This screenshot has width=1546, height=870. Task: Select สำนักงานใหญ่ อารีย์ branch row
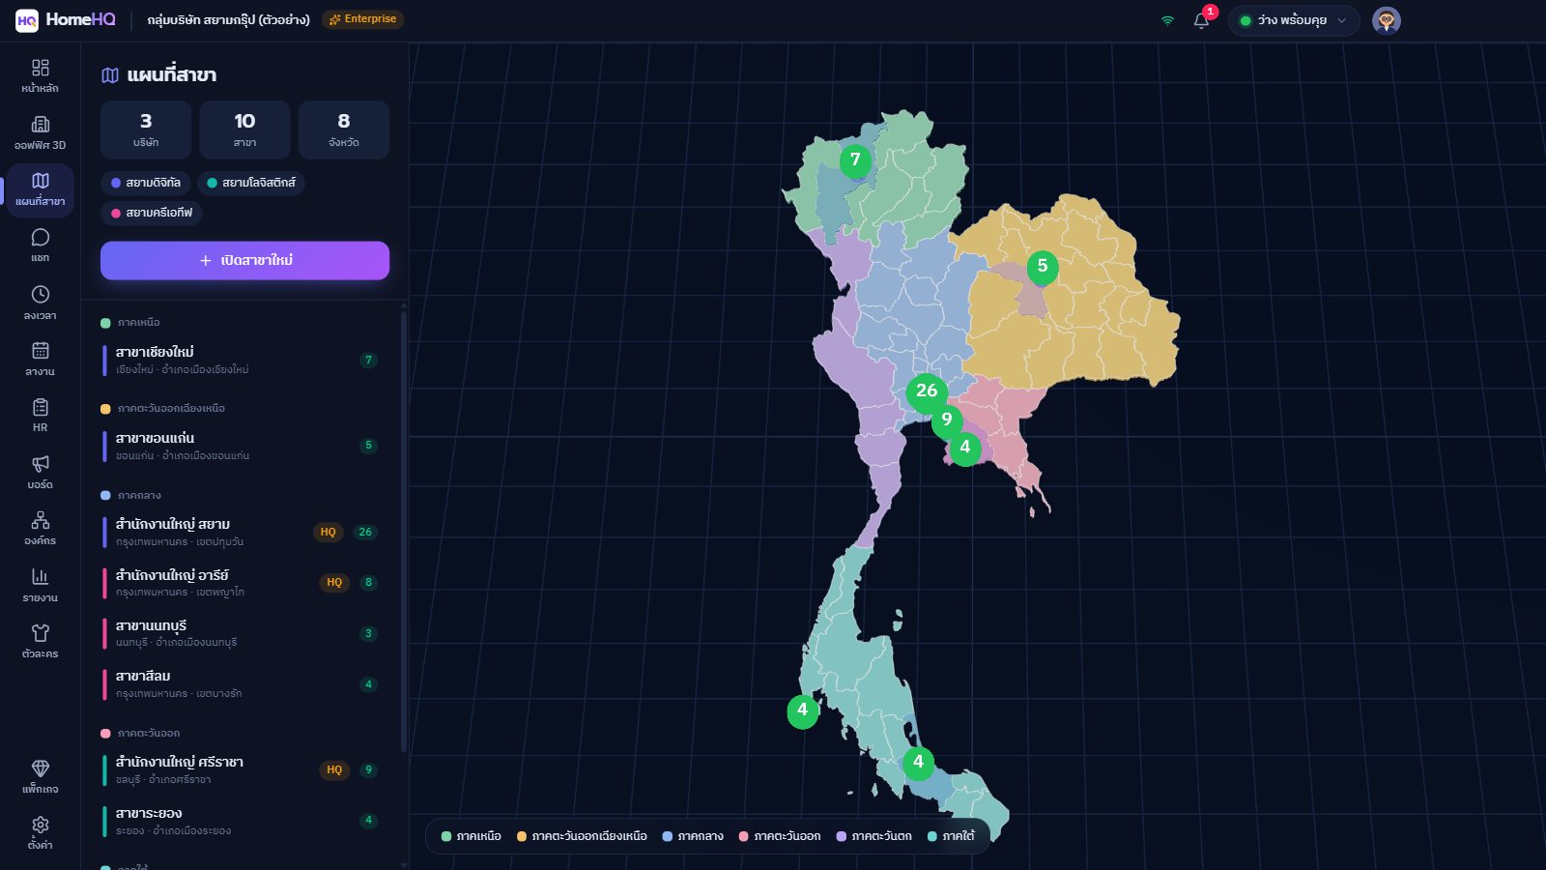pos(244,583)
